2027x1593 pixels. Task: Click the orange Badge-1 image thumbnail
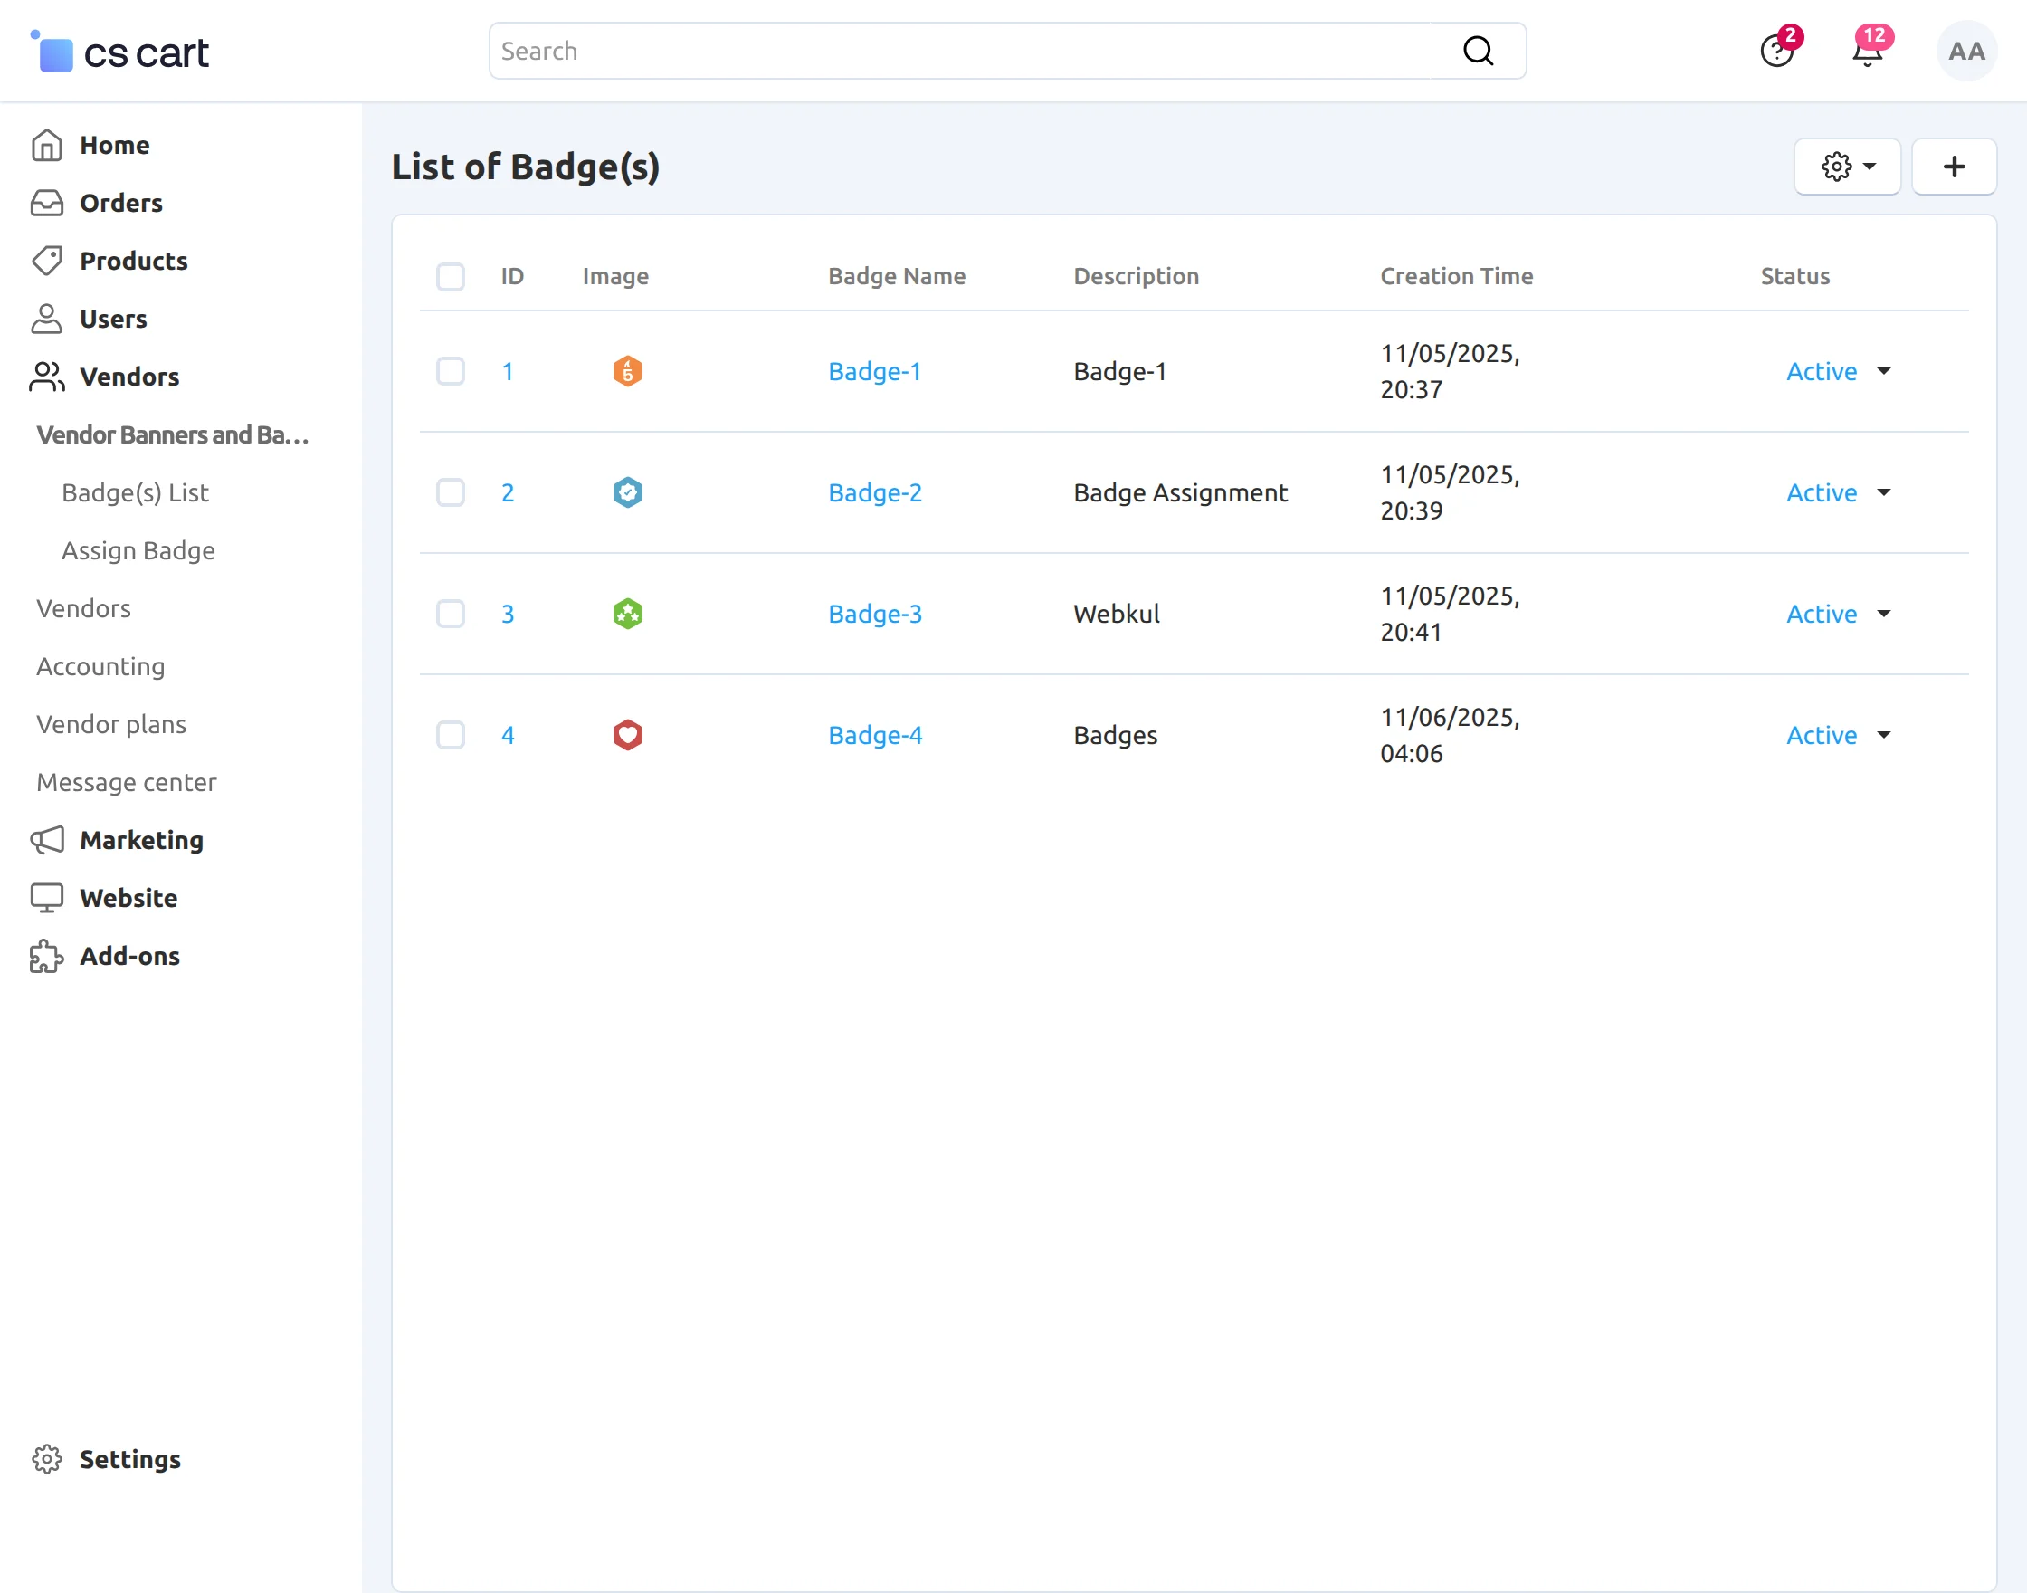click(627, 371)
